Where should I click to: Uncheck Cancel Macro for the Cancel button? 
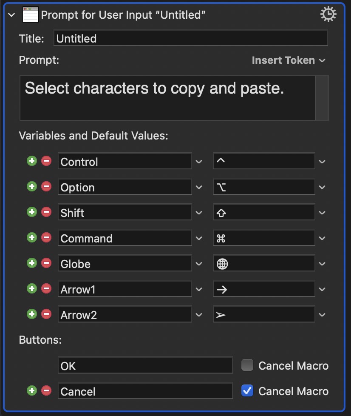click(x=247, y=391)
